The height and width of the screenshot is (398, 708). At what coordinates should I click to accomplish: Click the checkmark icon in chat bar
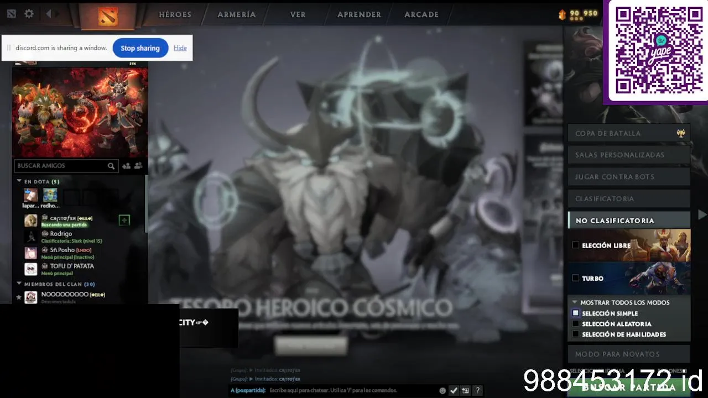click(x=454, y=390)
